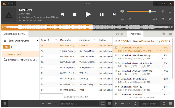The height and width of the screenshot is (108, 175).
Task: Filter the Трек № column
Action: coord(56,40)
